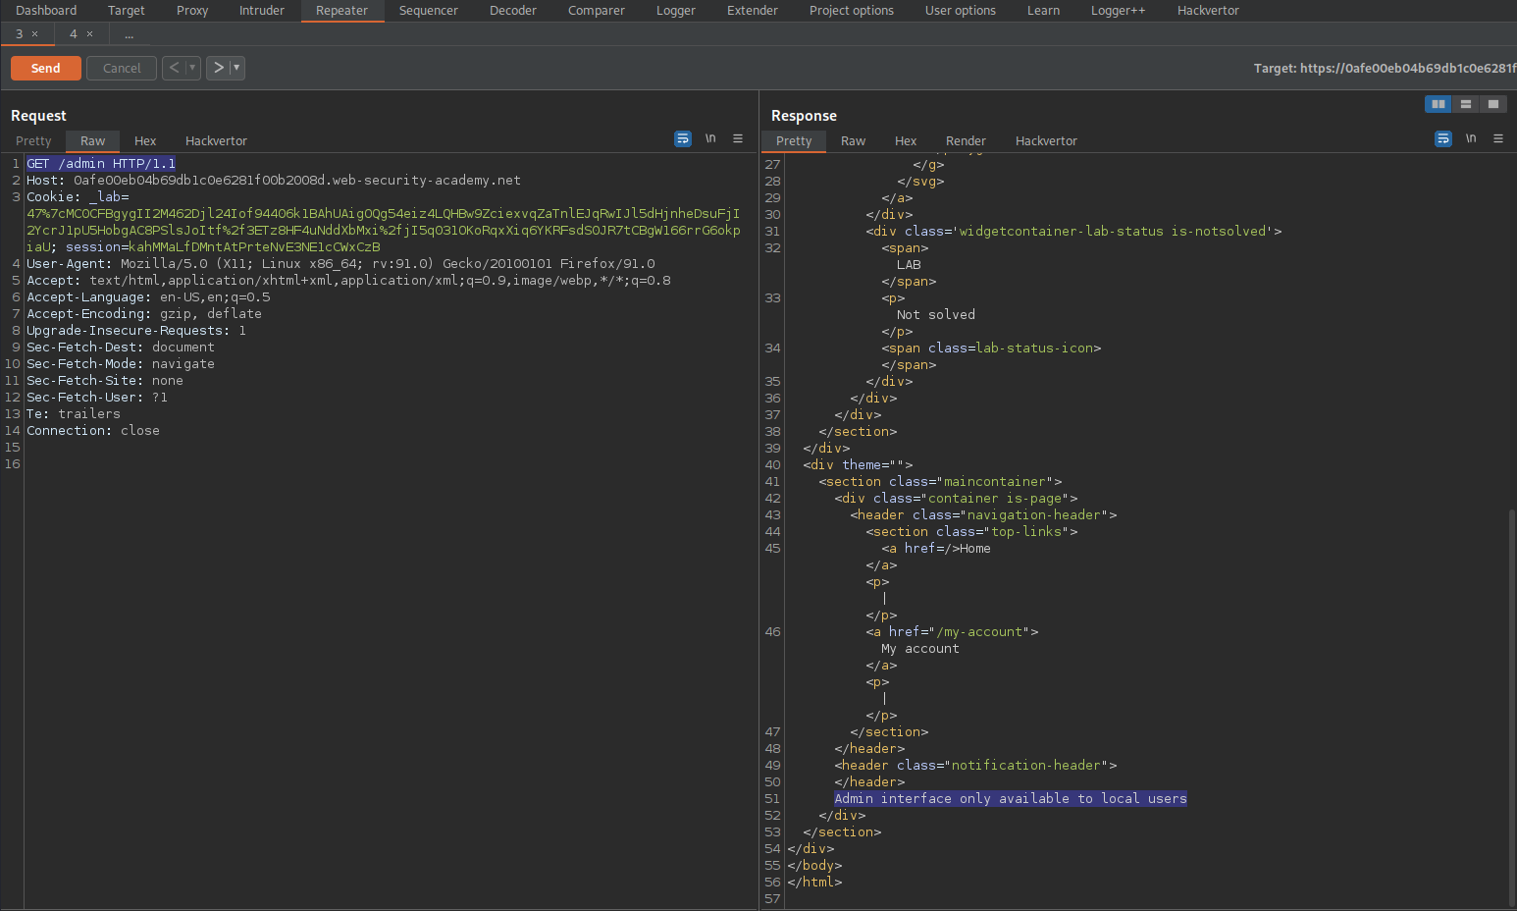Image resolution: width=1517 pixels, height=911 pixels.
Task: Switch Request view to Pretty
Action: pyautogui.click(x=33, y=141)
